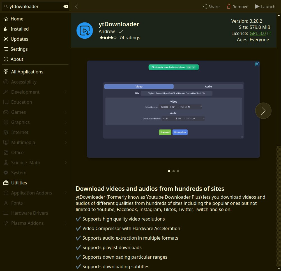Click the System gear icon
Viewport: 281px width, 271px height.
6,173
